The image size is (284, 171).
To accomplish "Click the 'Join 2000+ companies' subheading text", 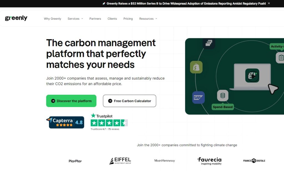I will click(x=105, y=81).
